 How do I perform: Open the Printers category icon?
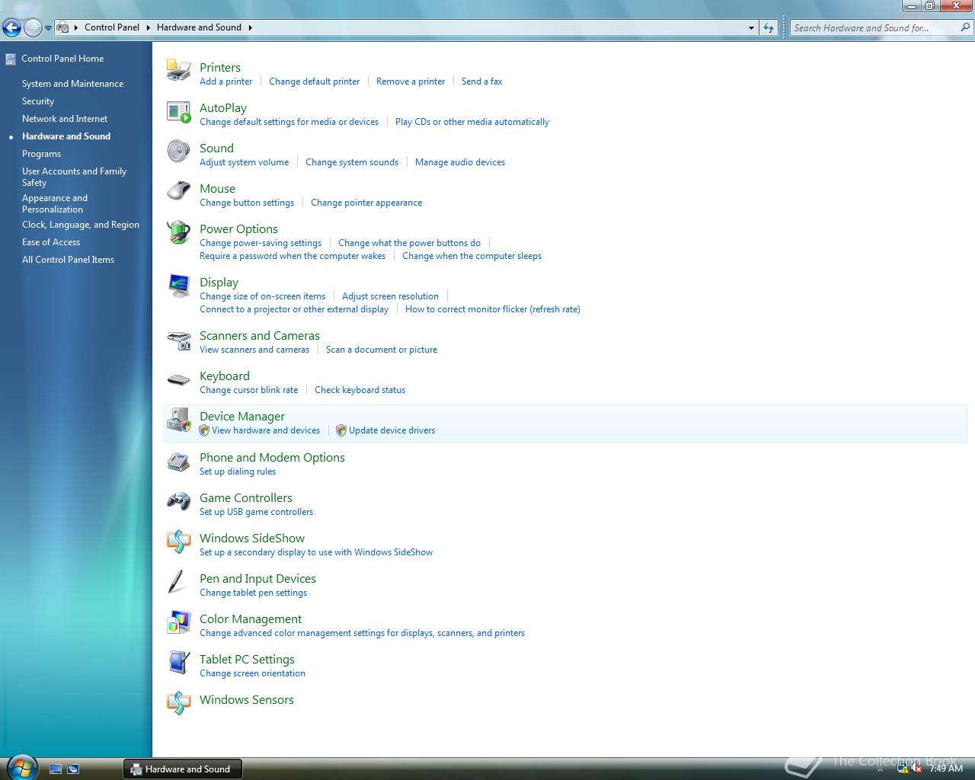(178, 70)
